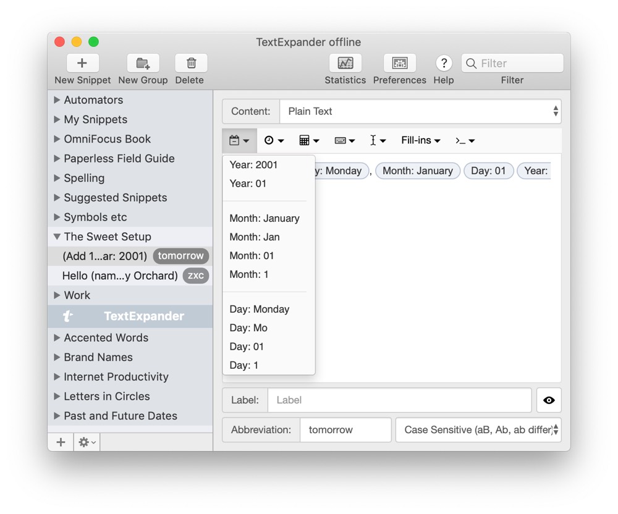Open the Fill-ins dropdown menu
The image size is (618, 514).
tap(420, 141)
